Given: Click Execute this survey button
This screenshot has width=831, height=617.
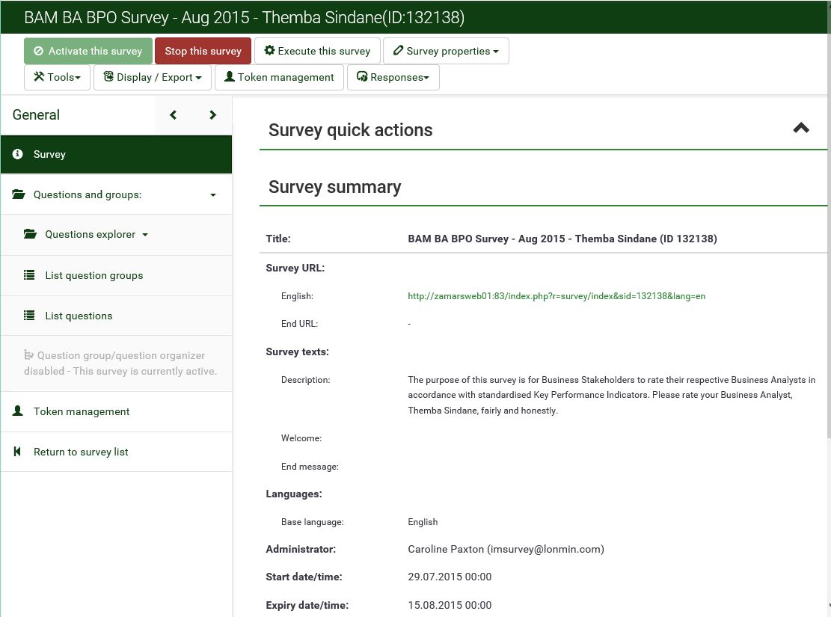Looking at the screenshot, I should [317, 51].
